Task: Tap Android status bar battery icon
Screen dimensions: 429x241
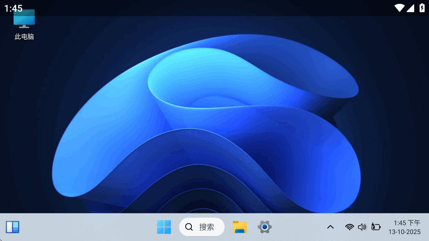Action: (422, 8)
